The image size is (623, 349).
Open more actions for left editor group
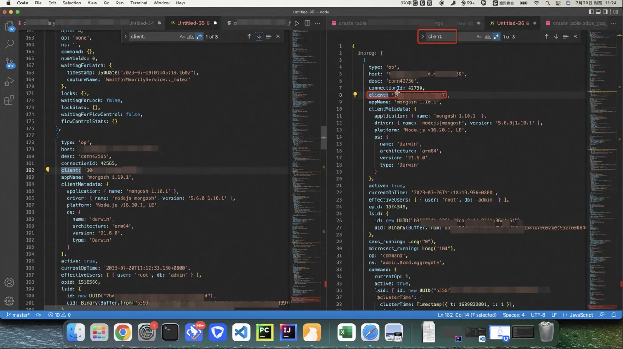point(317,23)
